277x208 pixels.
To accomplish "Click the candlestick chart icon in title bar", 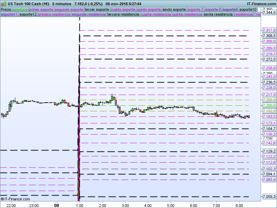I will pos(3,3).
